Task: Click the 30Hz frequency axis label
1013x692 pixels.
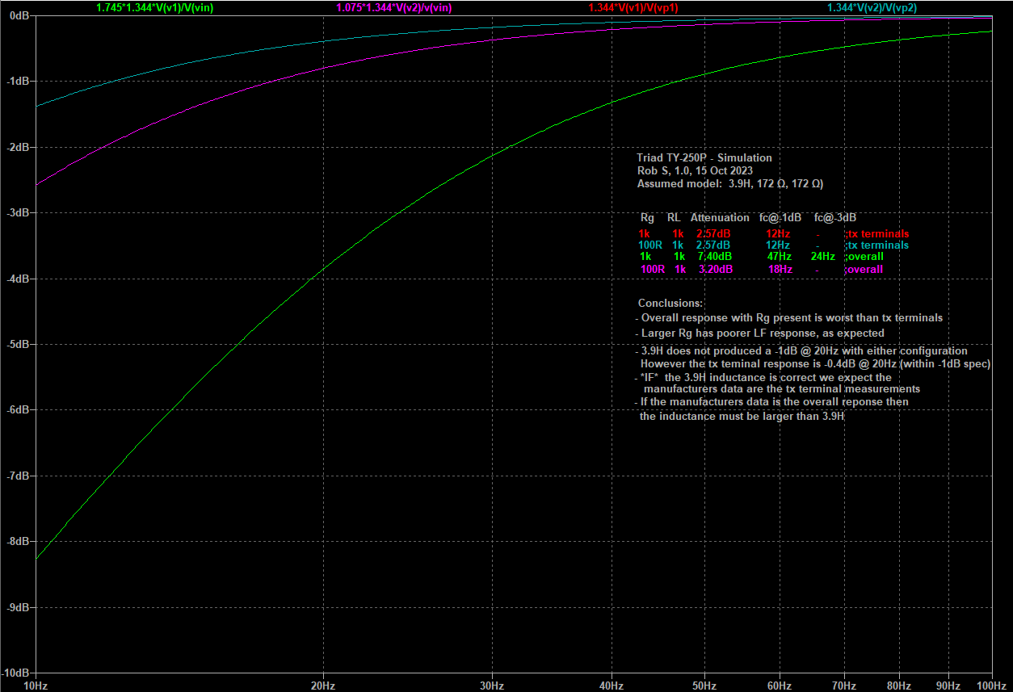Action: point(492,686)
